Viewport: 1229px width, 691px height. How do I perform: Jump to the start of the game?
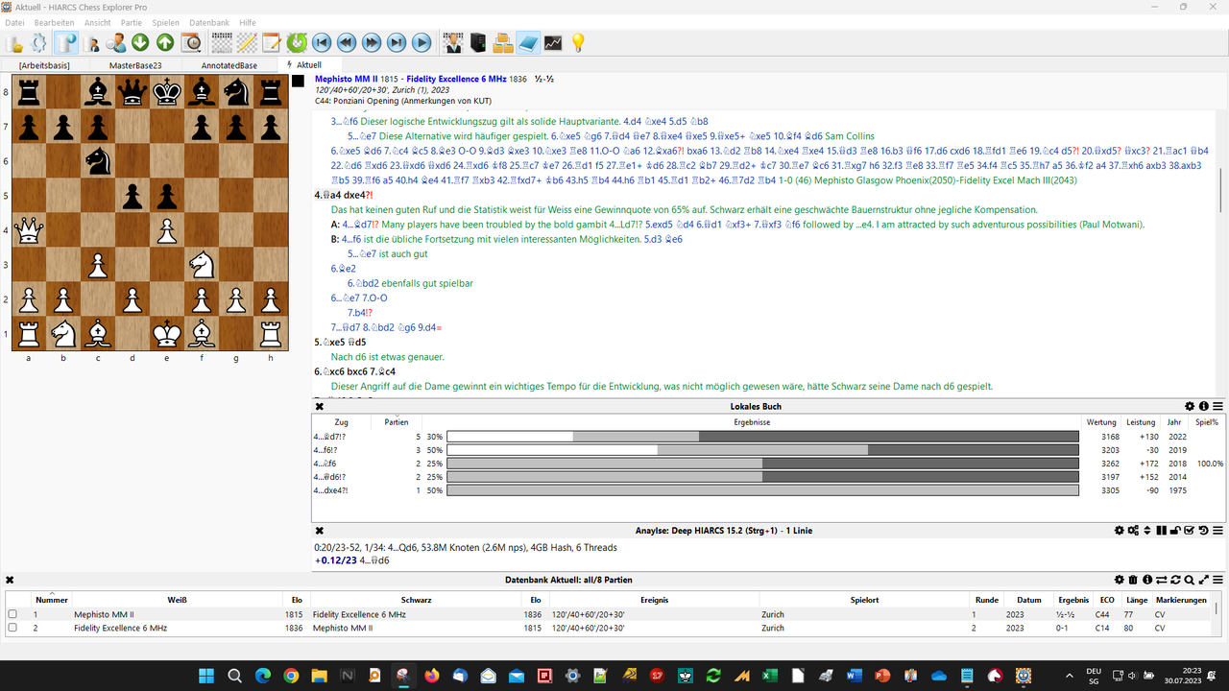[322, 42]
